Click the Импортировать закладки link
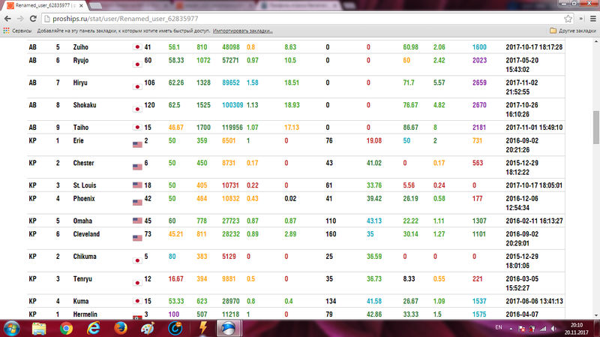The image size is (600, 337). click(x=243, y=31)
